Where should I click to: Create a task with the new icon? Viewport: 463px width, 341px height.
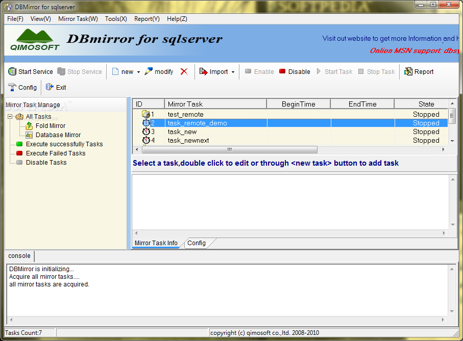tap(115, 72)
